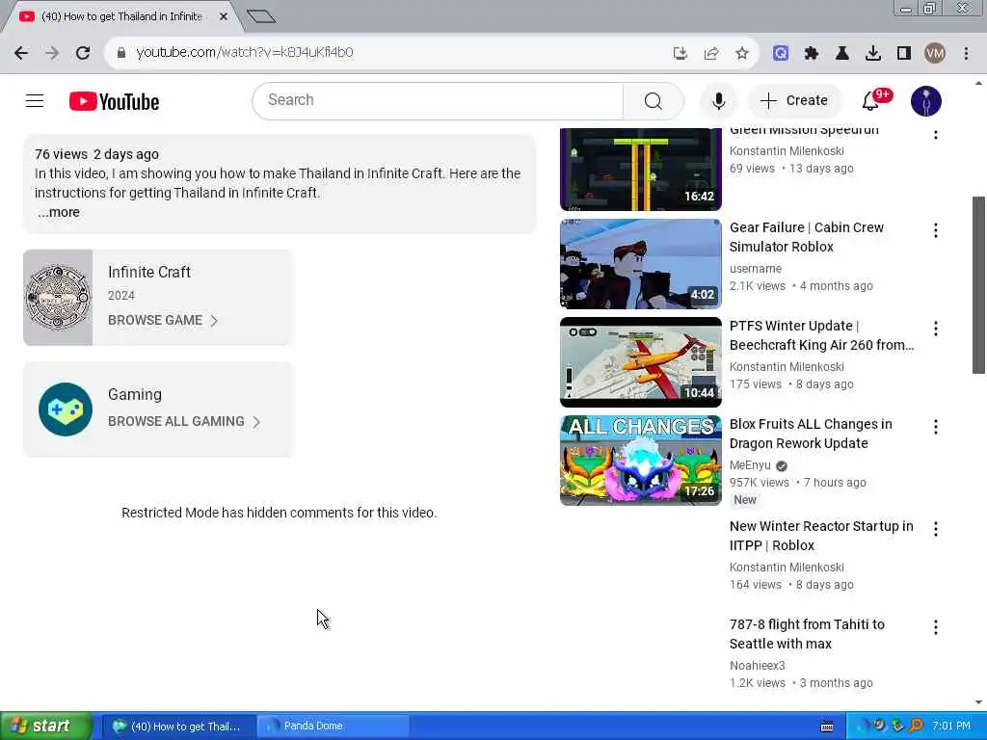Open a new browser tab
The width and height of the screenshot is (987, 740).
261,16
